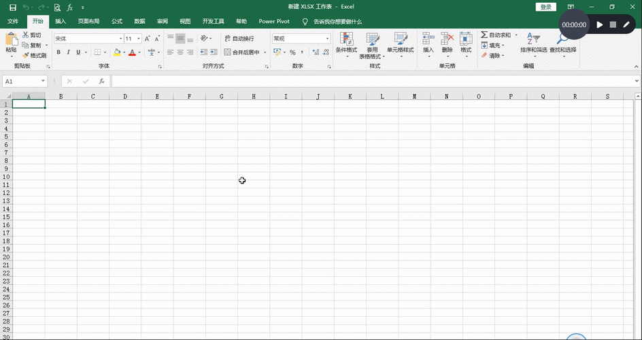Viewport: 642px width, 340px height.
Task: Select column header H
Action: pos(254,97)
